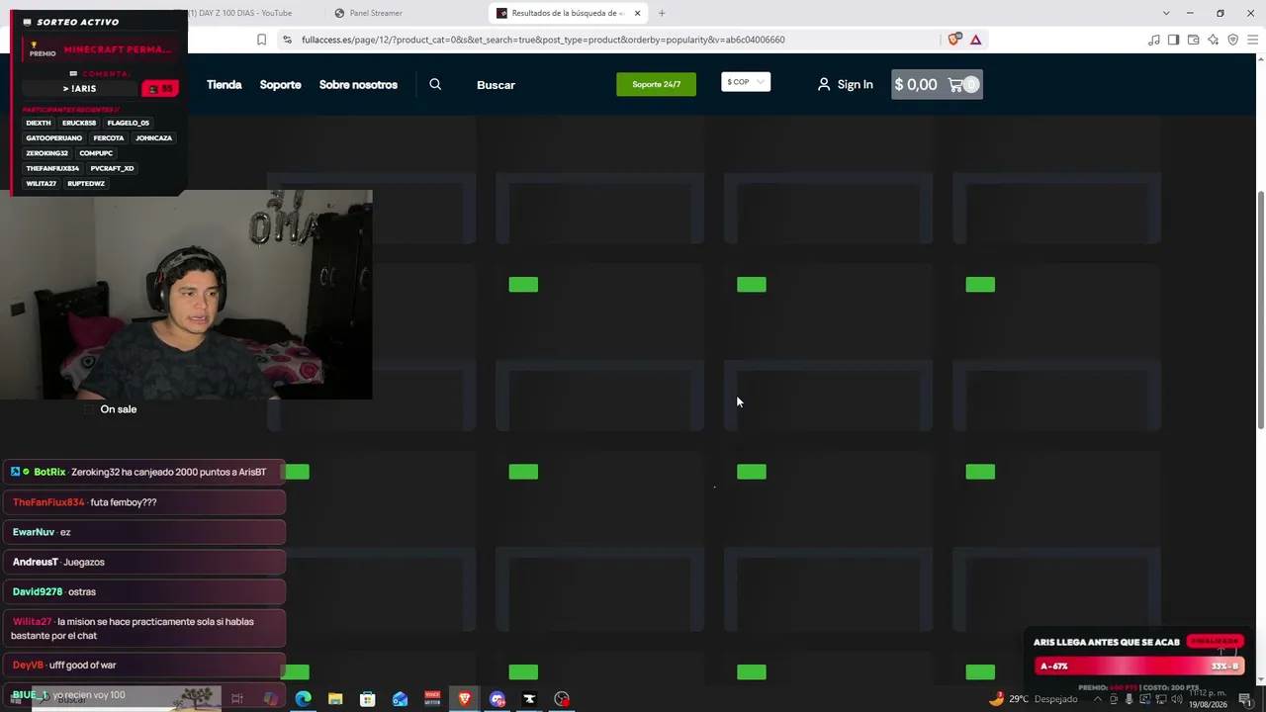
Task: Open the shopping cart showing $ 0,00
Action: click(937, 84)
